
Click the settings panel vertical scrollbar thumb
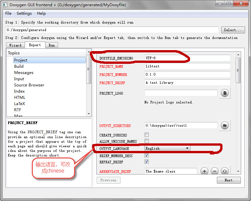pyautogui.click(x=238, y=70)
